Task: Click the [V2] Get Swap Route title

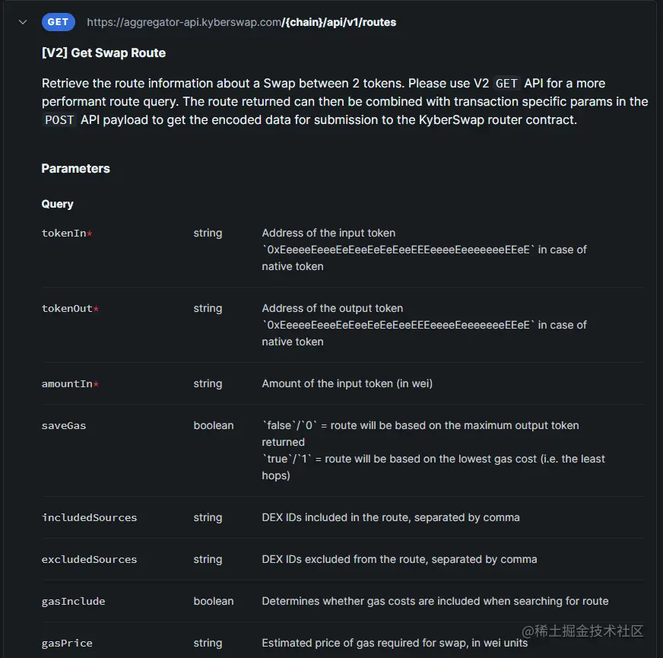Action: coord(103,52)
